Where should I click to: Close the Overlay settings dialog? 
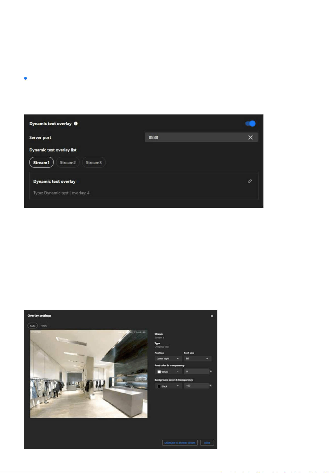[212, 316]
